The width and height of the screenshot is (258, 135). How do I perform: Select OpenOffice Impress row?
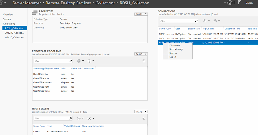click(x=90, y=83)
